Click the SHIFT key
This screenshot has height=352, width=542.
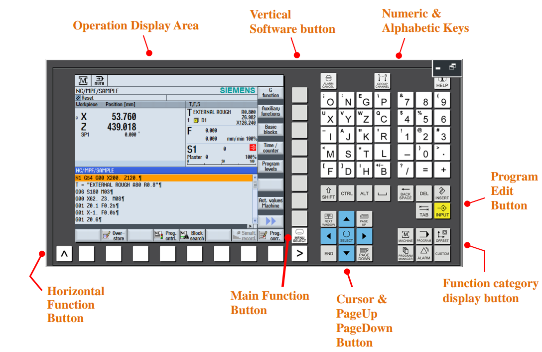[x=328, y=193]
